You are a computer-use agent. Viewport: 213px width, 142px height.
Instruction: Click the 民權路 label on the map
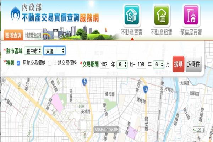click(x=71, y=96)
